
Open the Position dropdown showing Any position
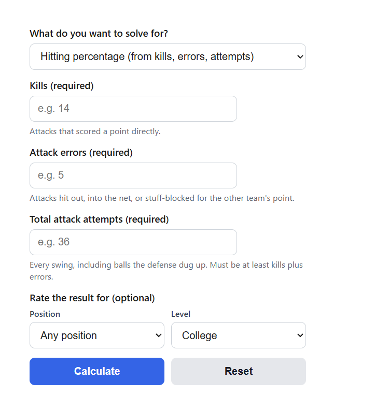97,335
